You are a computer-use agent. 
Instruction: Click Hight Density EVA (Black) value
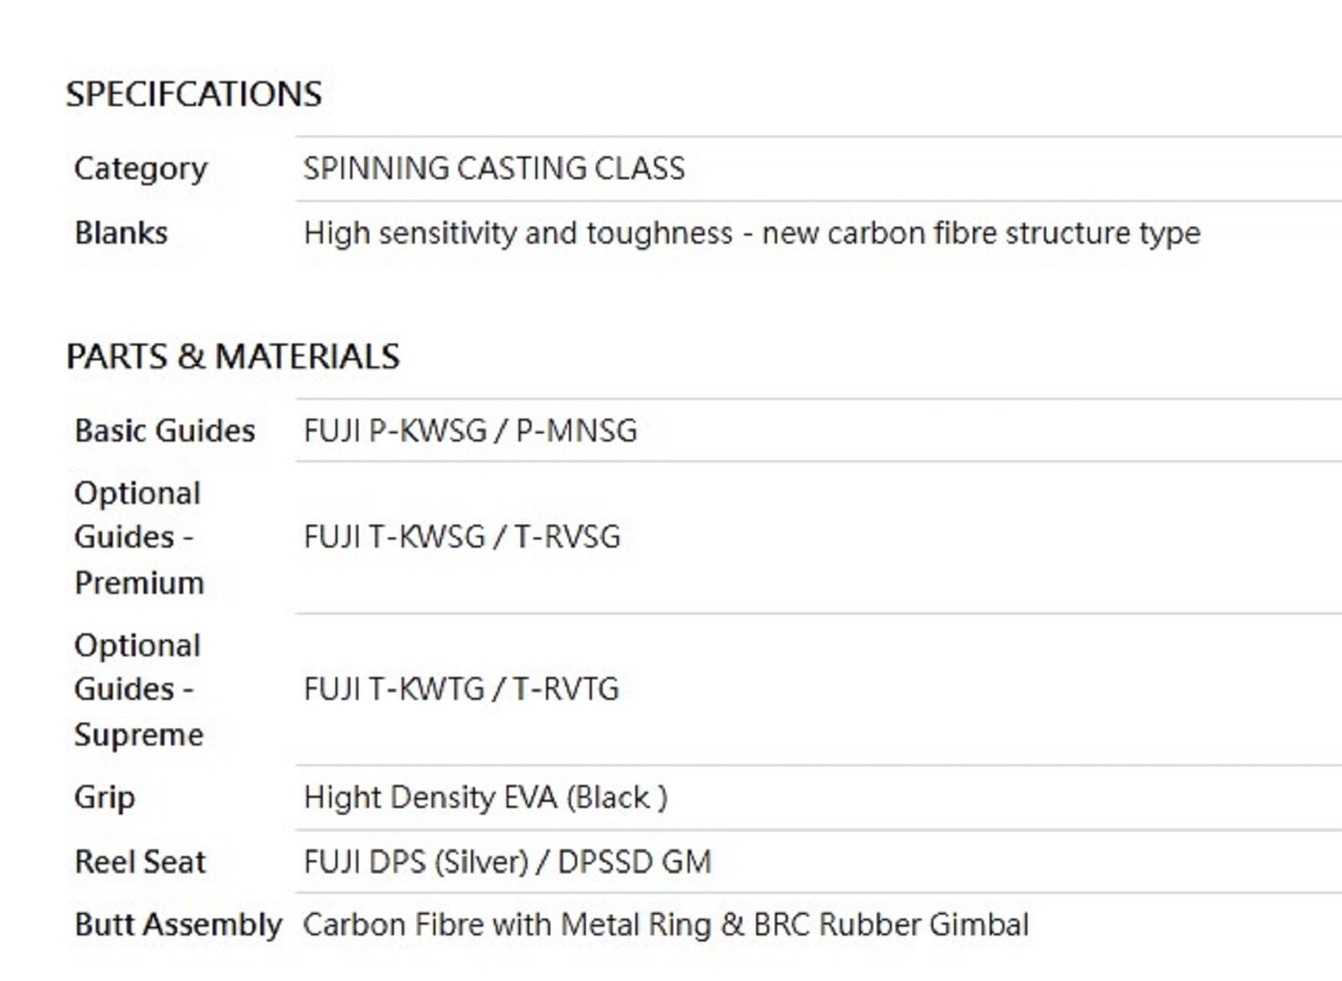pyautogui.click(x=486, y=797)
